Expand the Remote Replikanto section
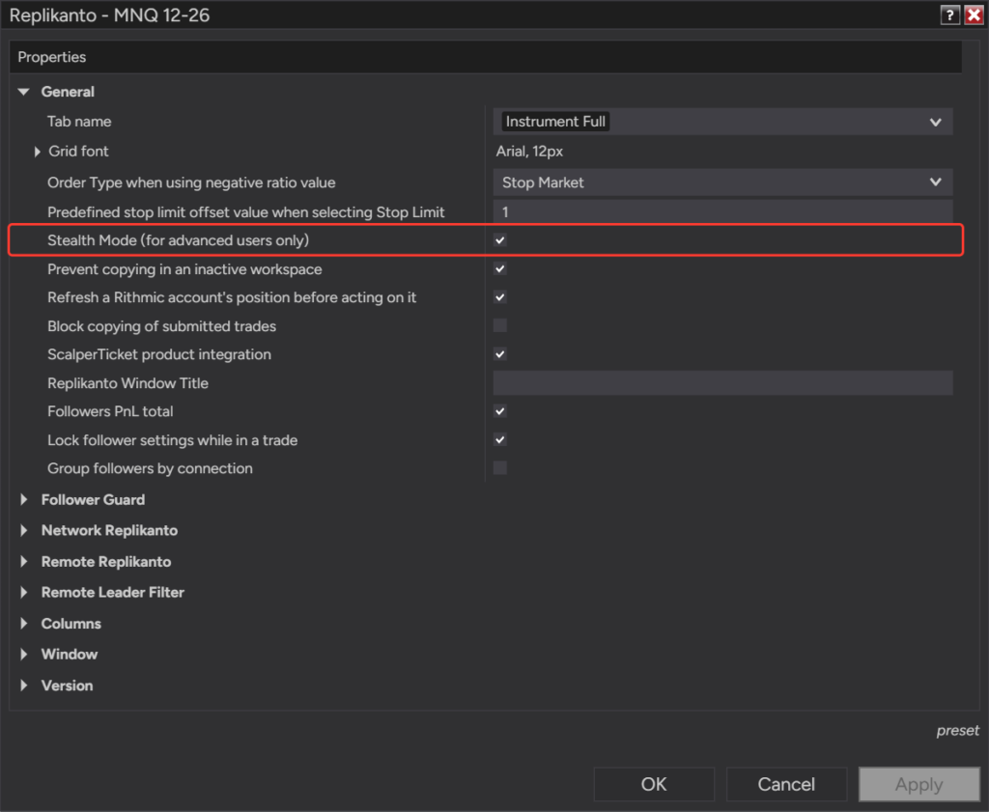989x812 pixels. tap(24, 561)
